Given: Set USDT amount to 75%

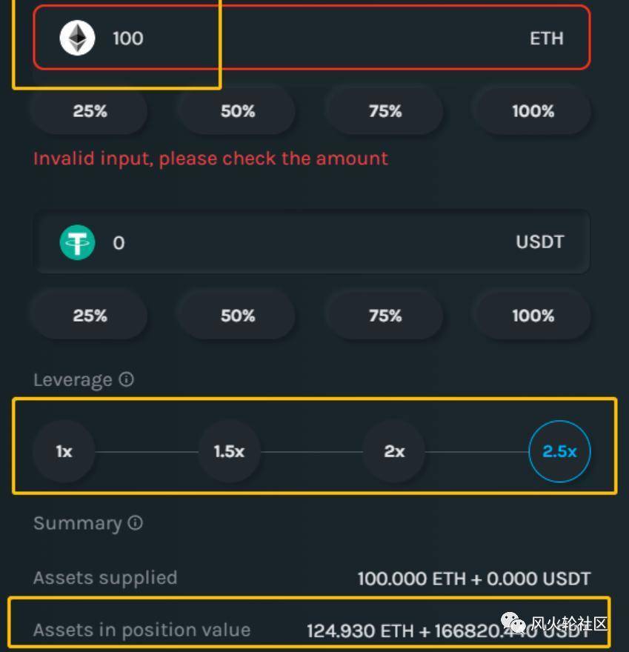Looking at the screenshot, I should (x=385, y=316).
